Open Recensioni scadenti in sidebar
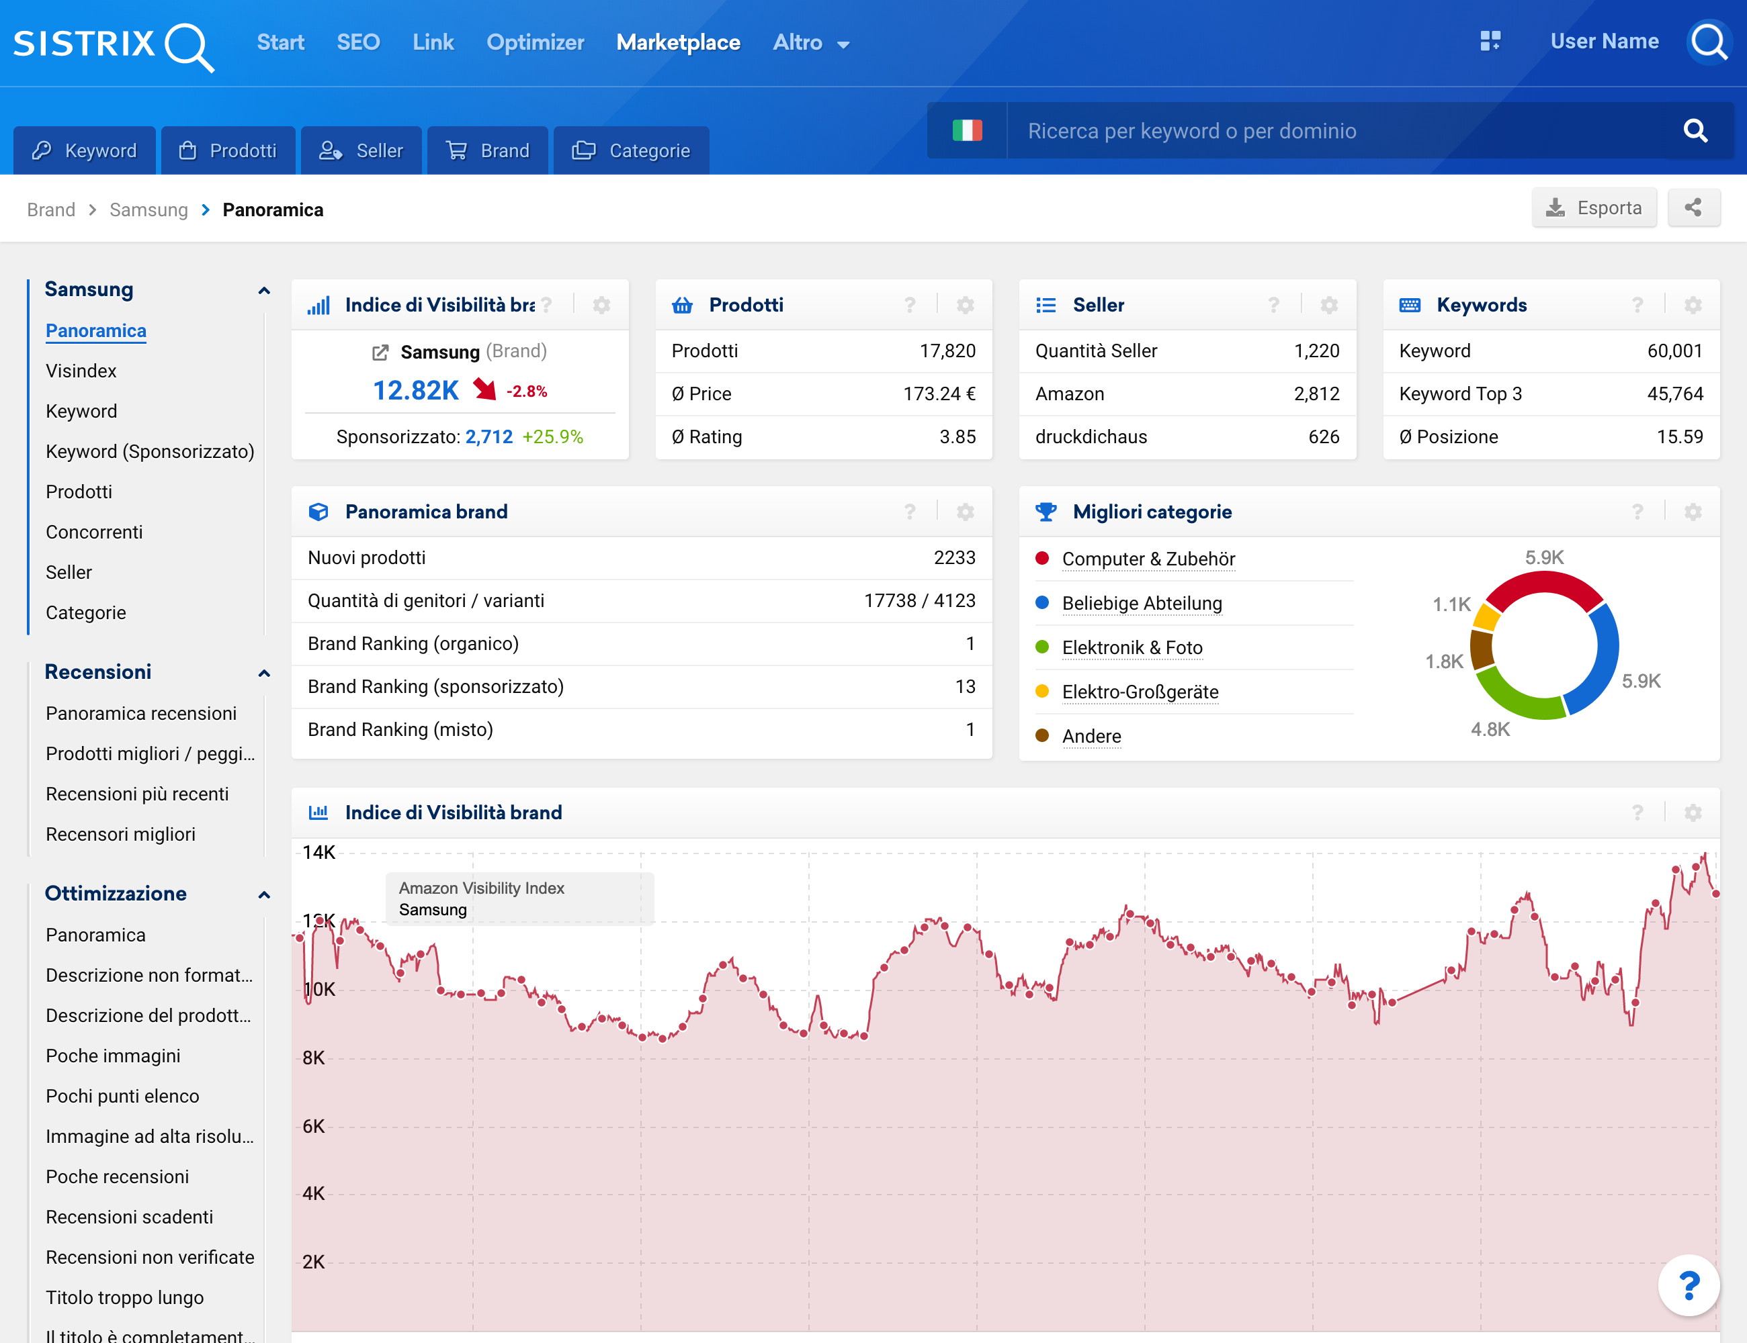The height and width of the screenshot is (1343, 1747). [129, 1217]
